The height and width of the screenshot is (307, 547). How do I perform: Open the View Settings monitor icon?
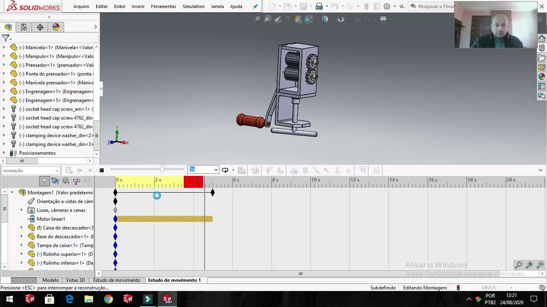pyautogui.click(x=383, y=19)
